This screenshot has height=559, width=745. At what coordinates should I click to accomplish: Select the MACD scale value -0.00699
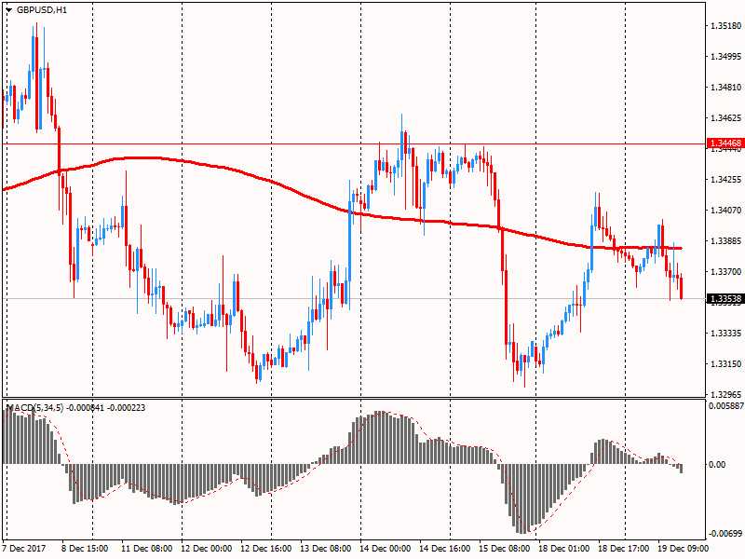(x=726, y=533)
